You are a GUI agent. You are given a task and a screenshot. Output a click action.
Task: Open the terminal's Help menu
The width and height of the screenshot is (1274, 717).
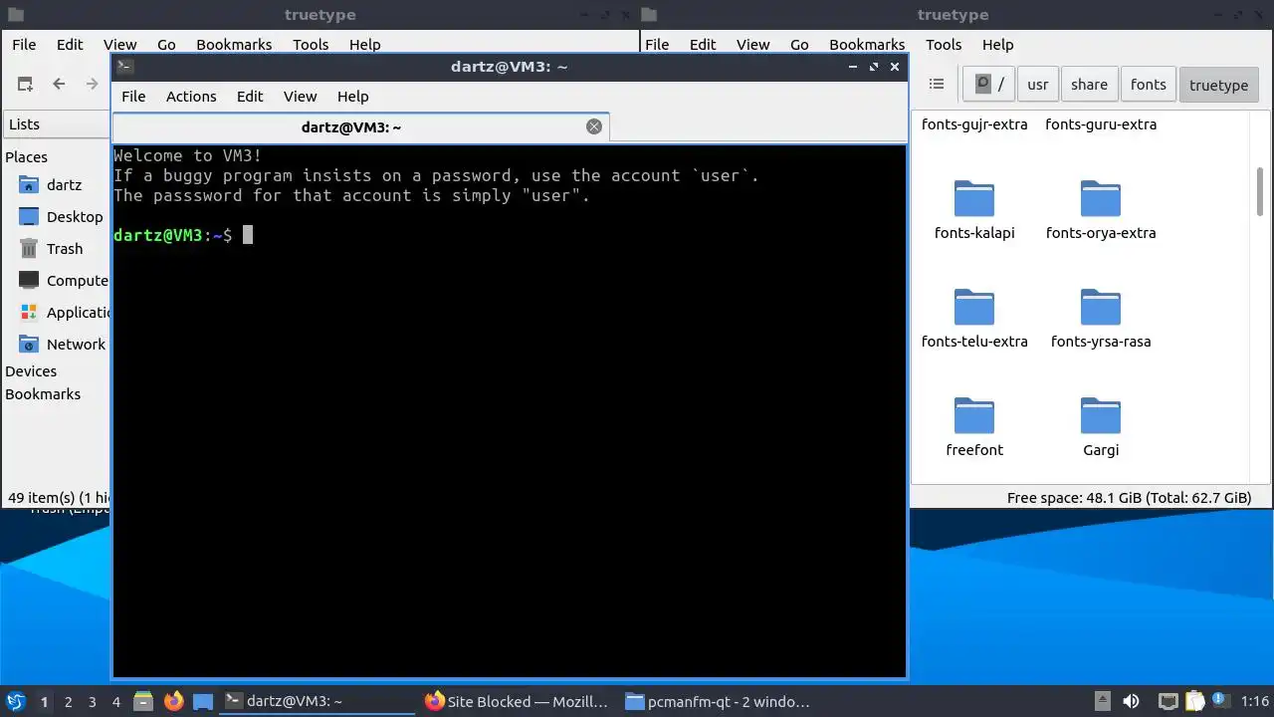[x=353, y=97]
